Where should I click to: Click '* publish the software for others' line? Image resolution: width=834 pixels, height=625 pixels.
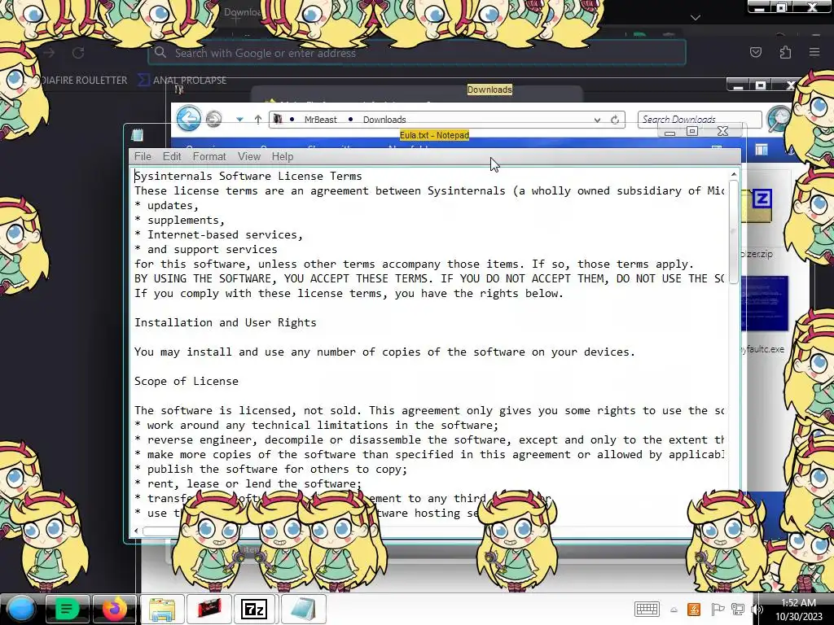click(270, 470)
